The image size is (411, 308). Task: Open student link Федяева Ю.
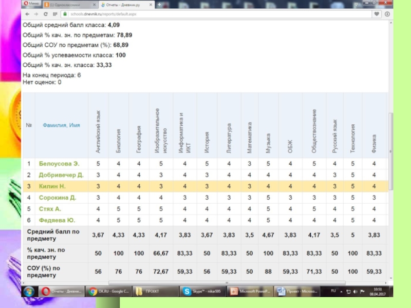[57, 220]
